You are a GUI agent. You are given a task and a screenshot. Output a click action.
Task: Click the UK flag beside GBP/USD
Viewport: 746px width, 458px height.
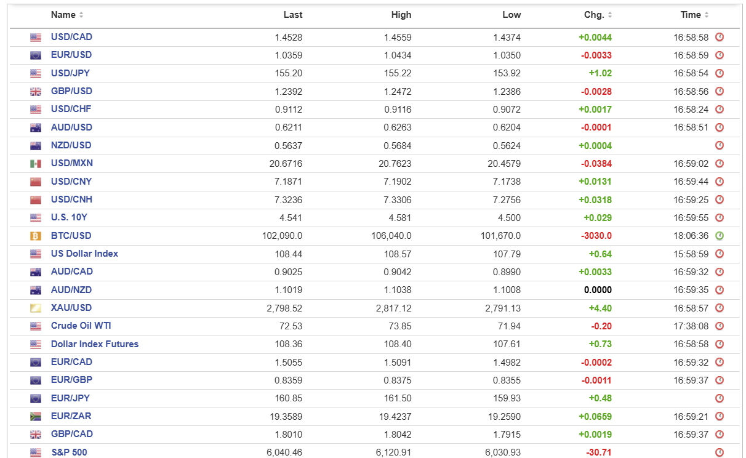pos(36,92)
